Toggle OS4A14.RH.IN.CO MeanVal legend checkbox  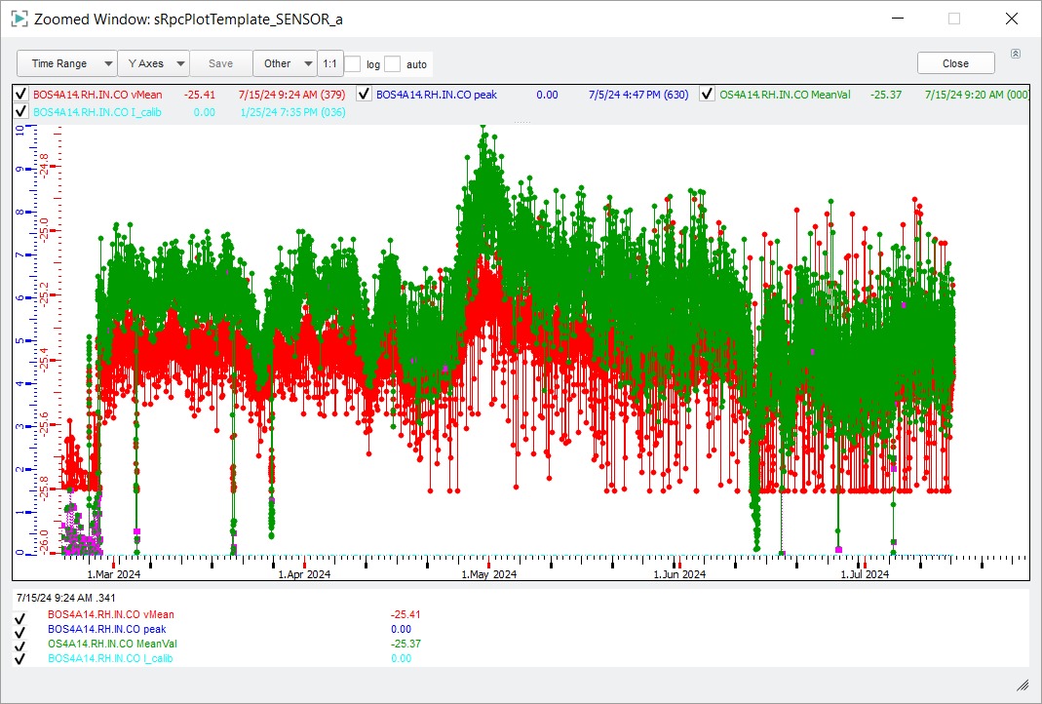click(707, 95)
